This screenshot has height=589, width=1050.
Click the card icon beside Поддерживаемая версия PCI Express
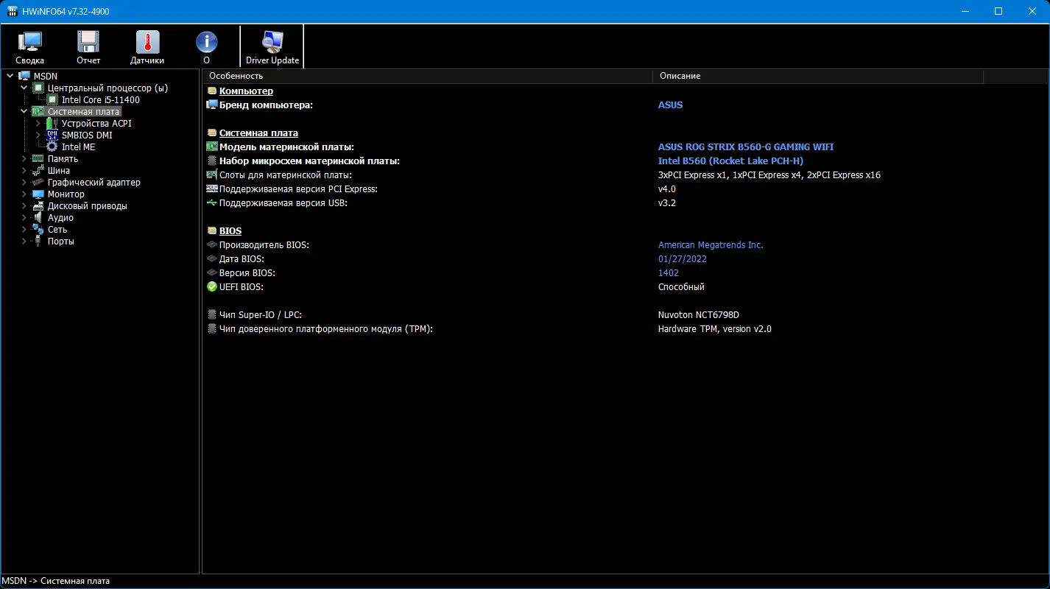pyautogui.click(x=212, y=188)
